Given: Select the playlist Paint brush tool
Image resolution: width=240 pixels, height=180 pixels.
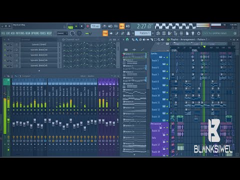Looking at the screenshot, I should coord(136,39).
